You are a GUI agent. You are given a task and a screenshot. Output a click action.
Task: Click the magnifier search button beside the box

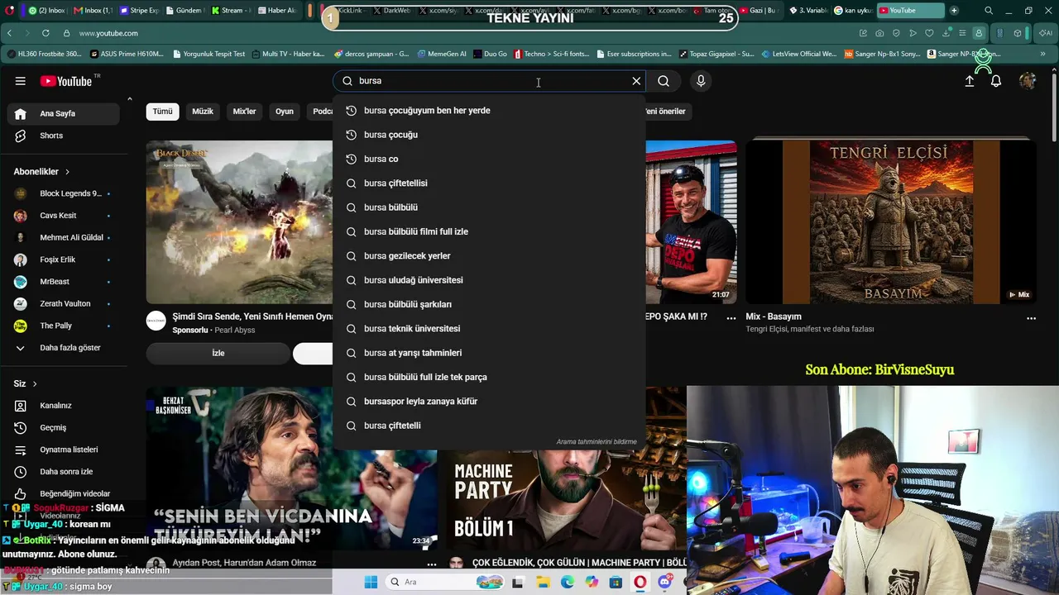(x=664, y=81)
